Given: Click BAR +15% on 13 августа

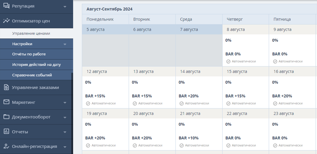Looking at the screenshot, I should pos(142,96).
